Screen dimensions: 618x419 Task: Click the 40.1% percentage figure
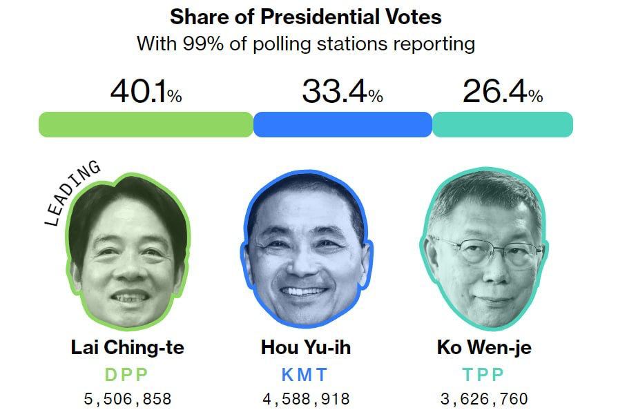[x=146, y=92]
